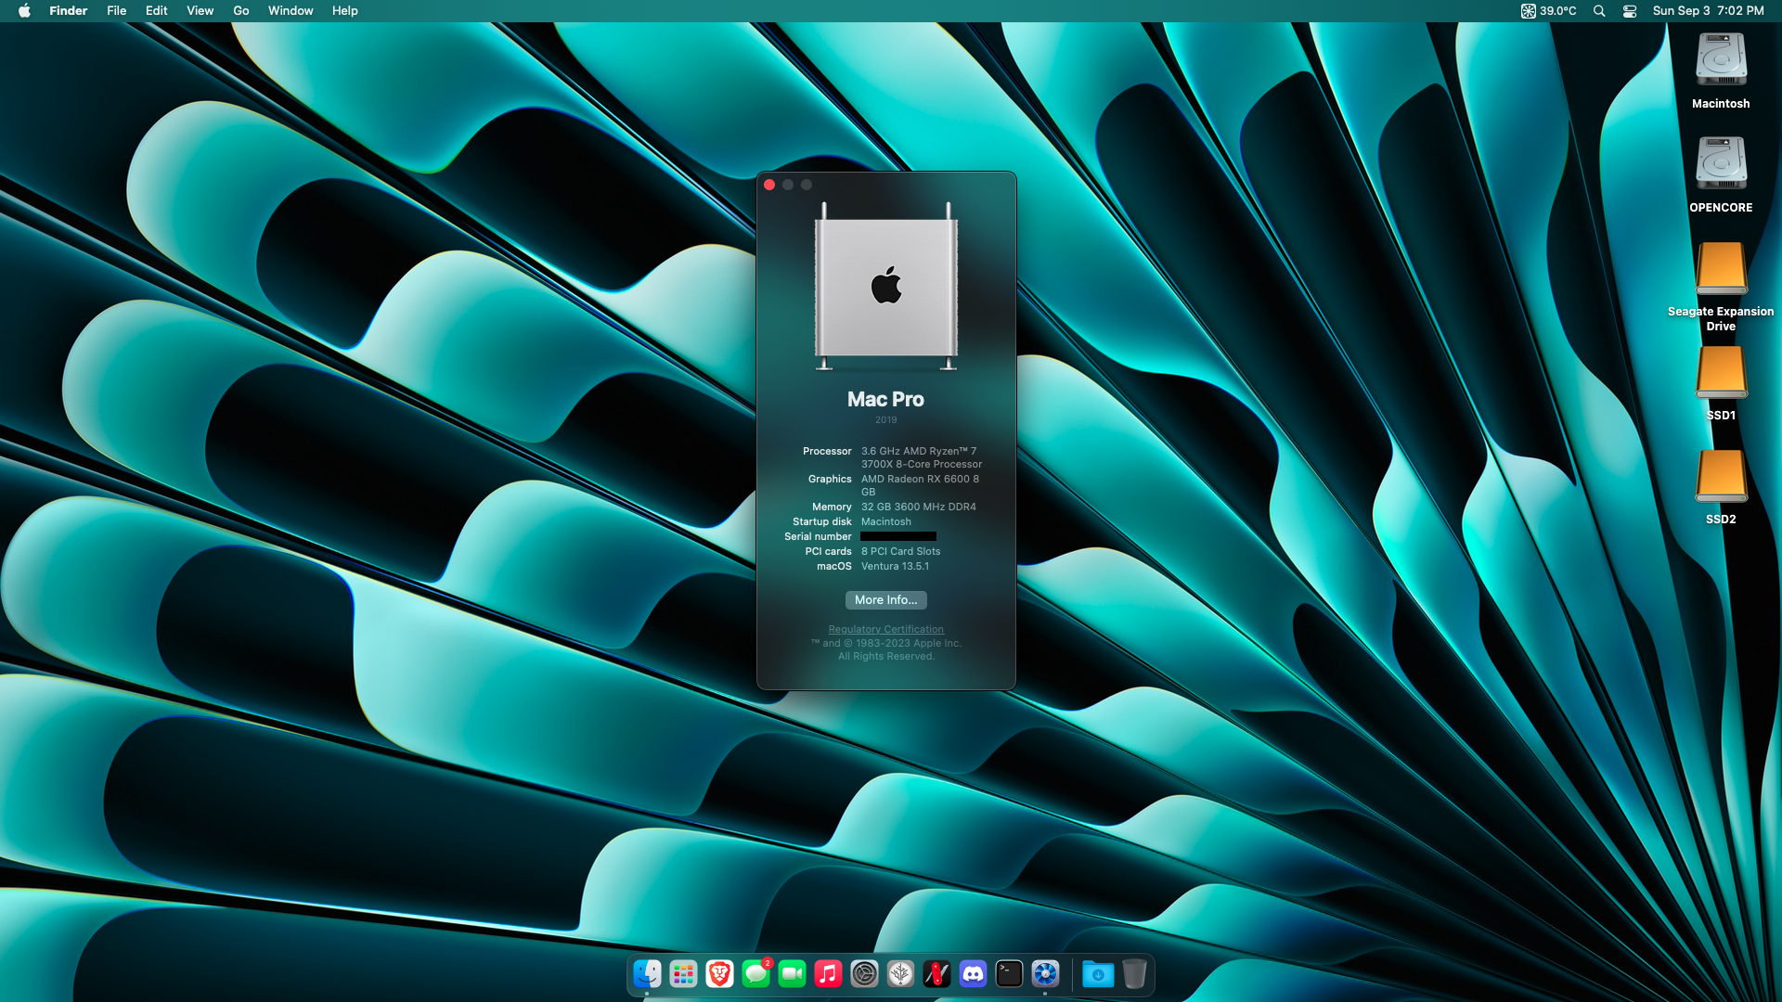The height and width of the screenshot is (1002, 1782).
Task: Open Macs Fan Control blue fan icon
Action: pos(1046,973)
